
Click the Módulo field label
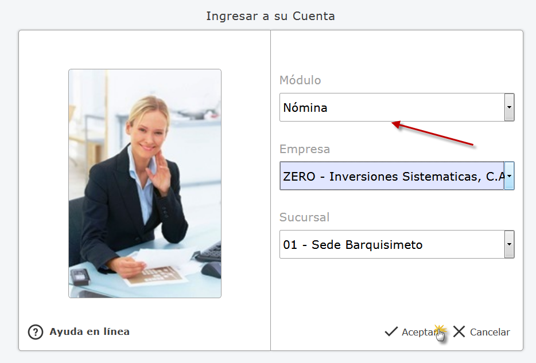pos(300,80)
